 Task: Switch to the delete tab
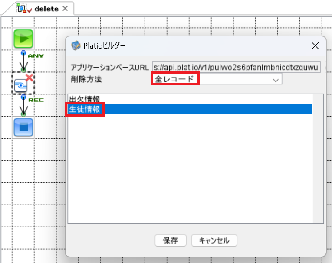point(46,9)
